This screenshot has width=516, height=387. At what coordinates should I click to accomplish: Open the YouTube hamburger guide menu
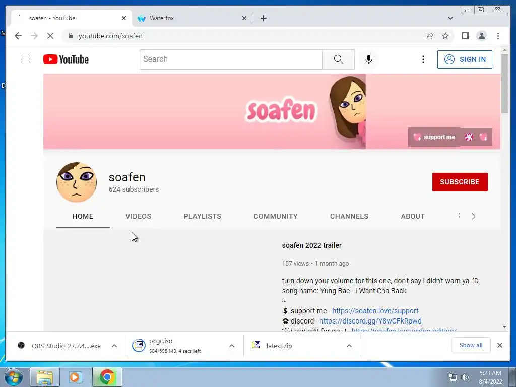25,59
